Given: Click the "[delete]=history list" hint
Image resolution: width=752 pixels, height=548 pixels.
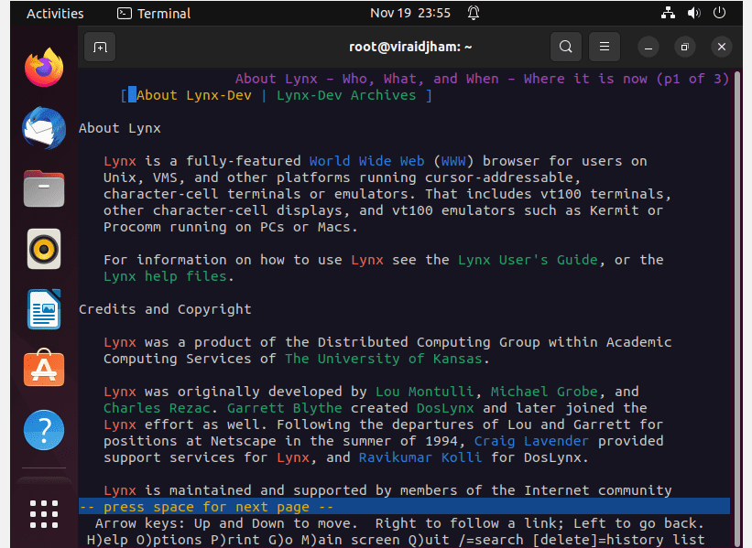Looking at the screenshot, I should pyautogui.click(x=618, y=540).
